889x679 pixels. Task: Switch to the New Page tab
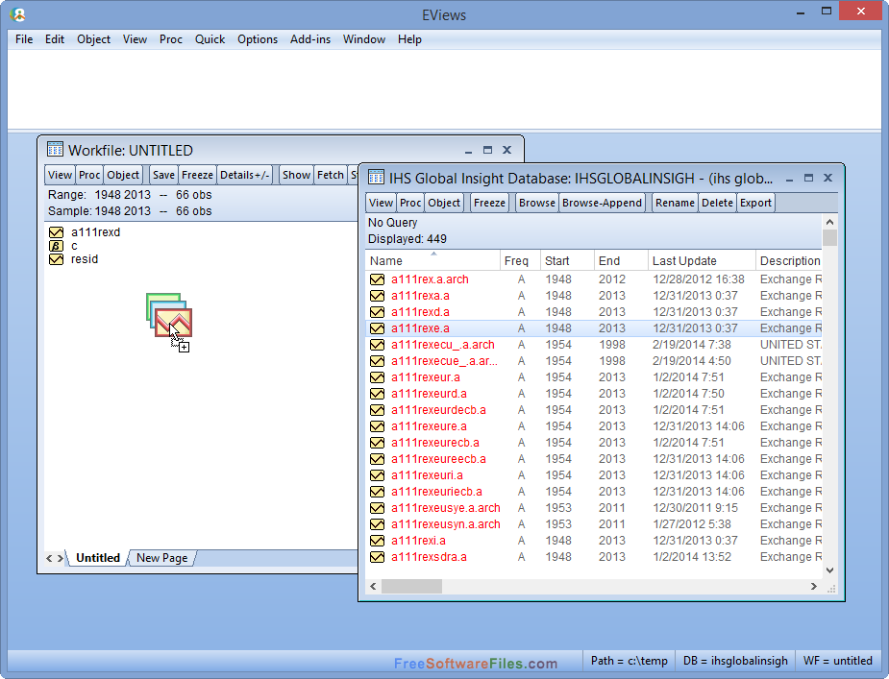coord(161,558)
